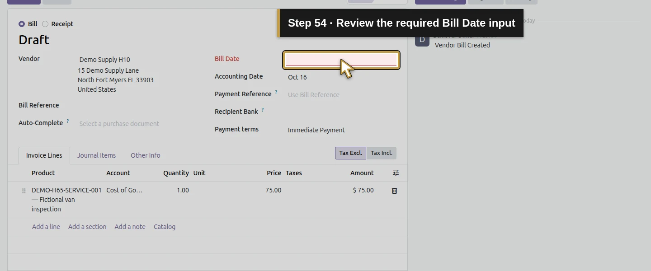Click the help icon next to Auto-Complete
Screen dimensions: 651x271
click(x=68, y=121)
